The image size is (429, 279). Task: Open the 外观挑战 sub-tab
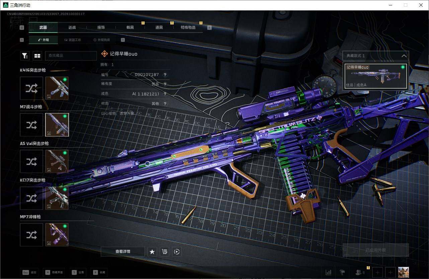pos(101,40)
